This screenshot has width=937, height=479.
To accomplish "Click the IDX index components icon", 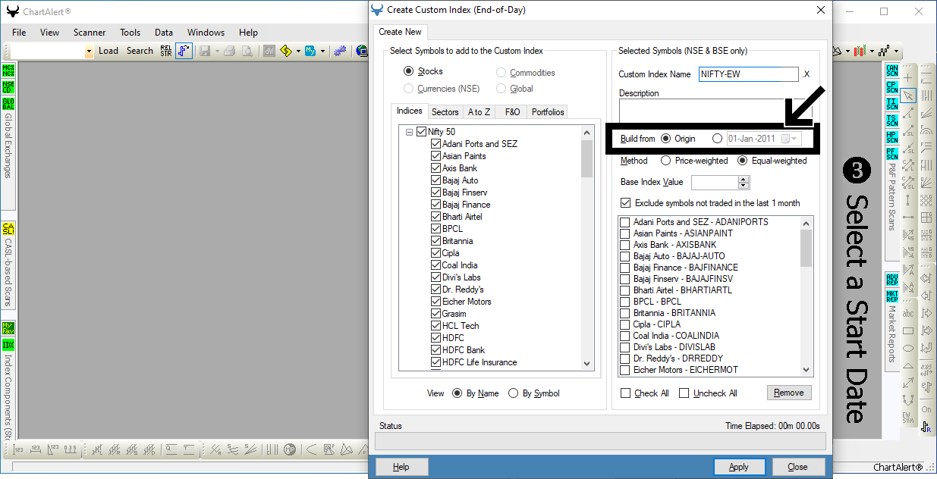I will point(8,345).
